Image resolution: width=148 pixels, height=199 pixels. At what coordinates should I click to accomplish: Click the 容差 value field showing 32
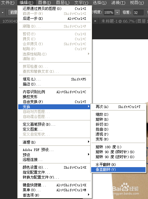138,13
